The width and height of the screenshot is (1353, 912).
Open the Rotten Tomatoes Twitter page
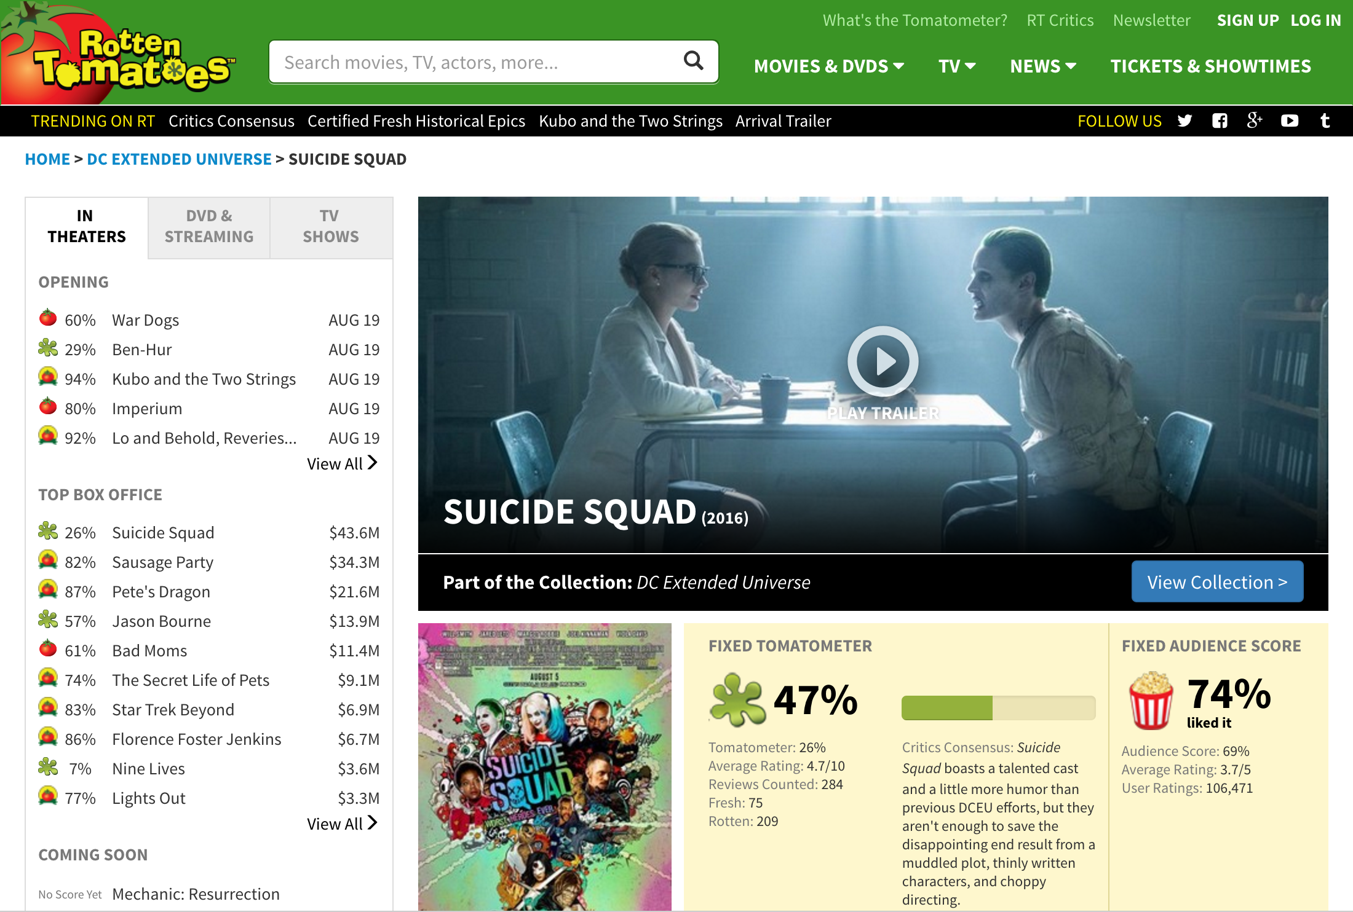1184,120
